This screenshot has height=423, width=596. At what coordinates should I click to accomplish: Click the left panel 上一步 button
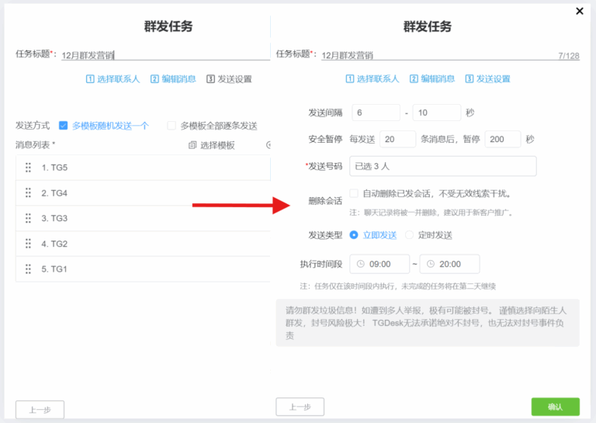pyautogui.click(x=40, y=410)
